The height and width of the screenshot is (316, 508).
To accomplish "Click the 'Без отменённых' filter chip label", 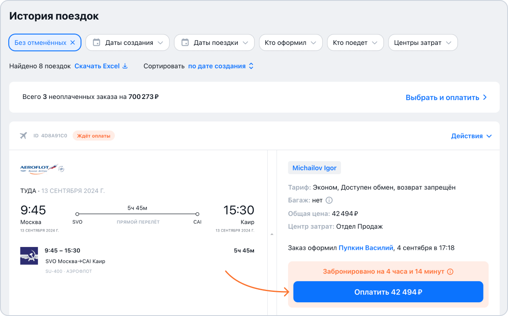I will [x=40, y=42].
